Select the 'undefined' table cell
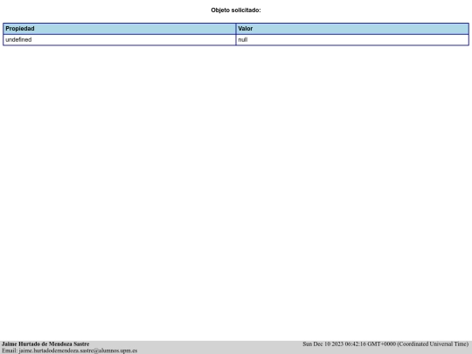Screen dimensions: 472x354 pyautogui.click(x=119, y=39)
